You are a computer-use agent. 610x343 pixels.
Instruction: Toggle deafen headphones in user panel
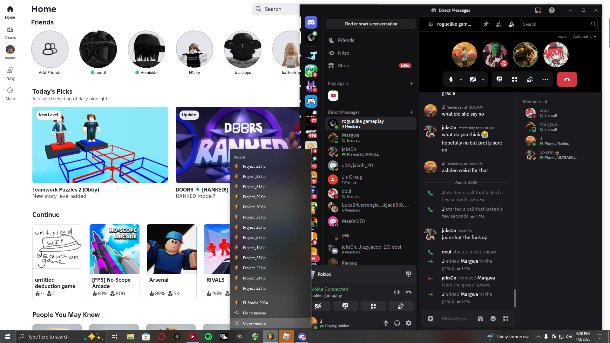[x=397, y=323]
